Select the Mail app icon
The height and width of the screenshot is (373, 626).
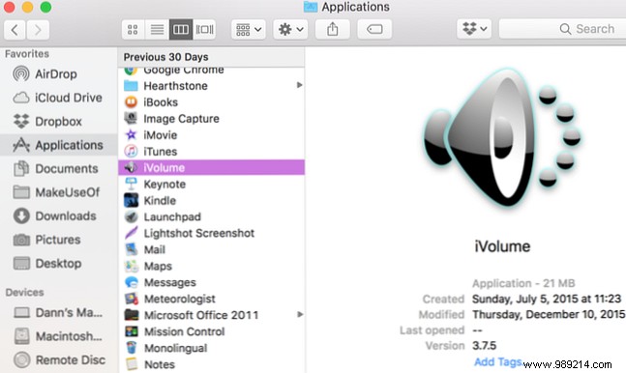click(x=131, y=249)
